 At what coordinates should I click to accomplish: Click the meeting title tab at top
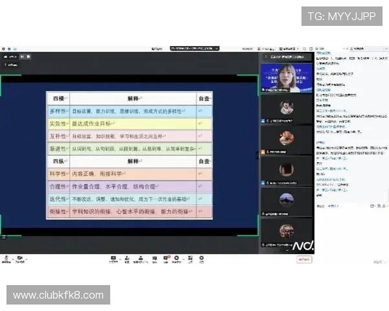[194, 48]
